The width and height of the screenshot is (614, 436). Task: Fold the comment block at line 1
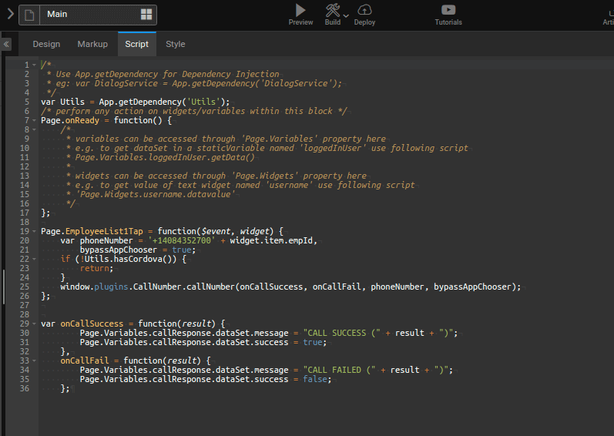pyautogui.click(x=35, y=65)
